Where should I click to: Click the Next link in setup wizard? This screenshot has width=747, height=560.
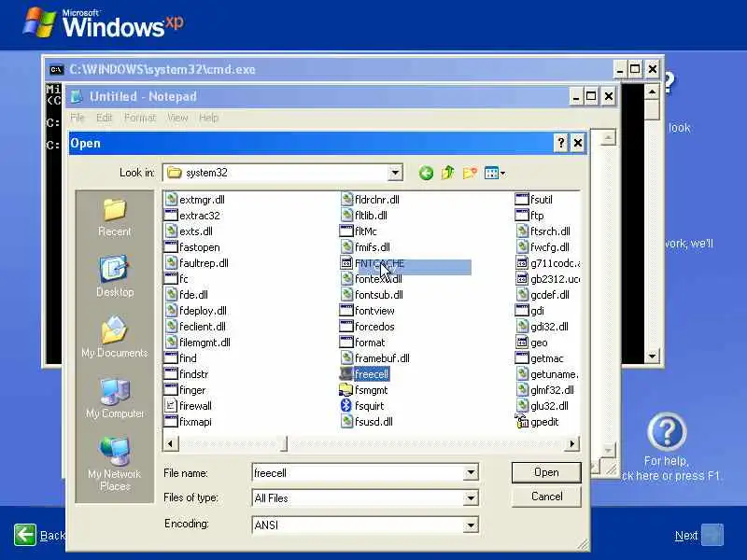click(x=686, y=536)
